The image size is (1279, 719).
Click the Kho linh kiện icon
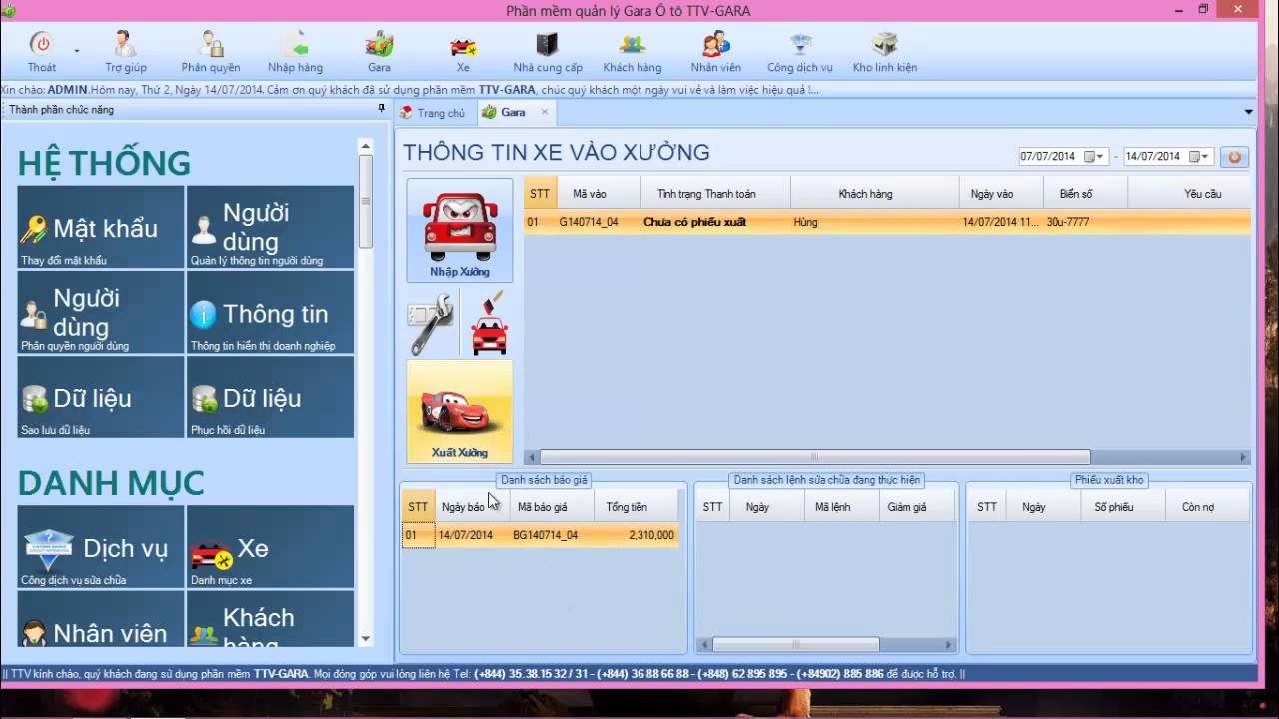882,50
